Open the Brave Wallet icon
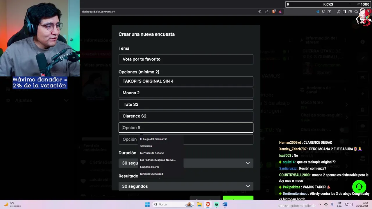This screenshot has width=372, height=209. 350,12
